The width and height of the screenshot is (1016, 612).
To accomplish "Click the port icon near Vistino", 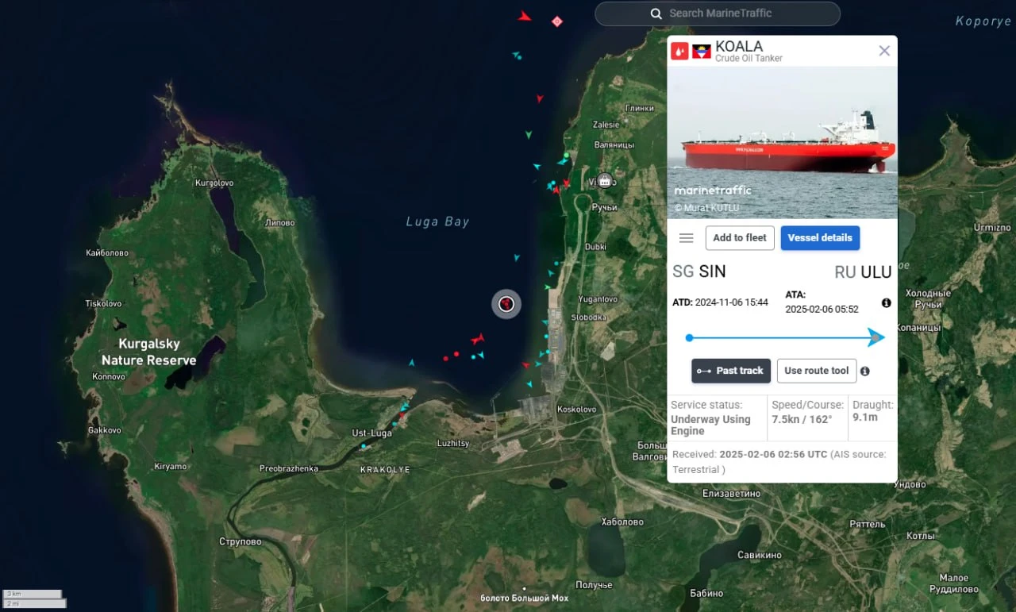I will tap(604, 181).
